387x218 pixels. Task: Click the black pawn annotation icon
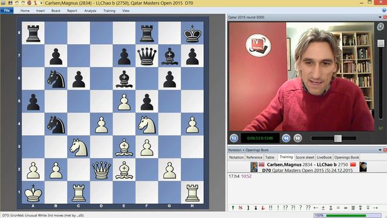[x=255, y=208]
